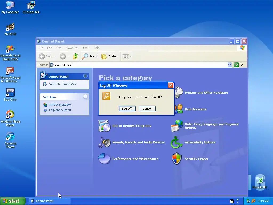
Task: Click Control Panel taskbar button
Action: pyautogui.click(x=50, y=201)
